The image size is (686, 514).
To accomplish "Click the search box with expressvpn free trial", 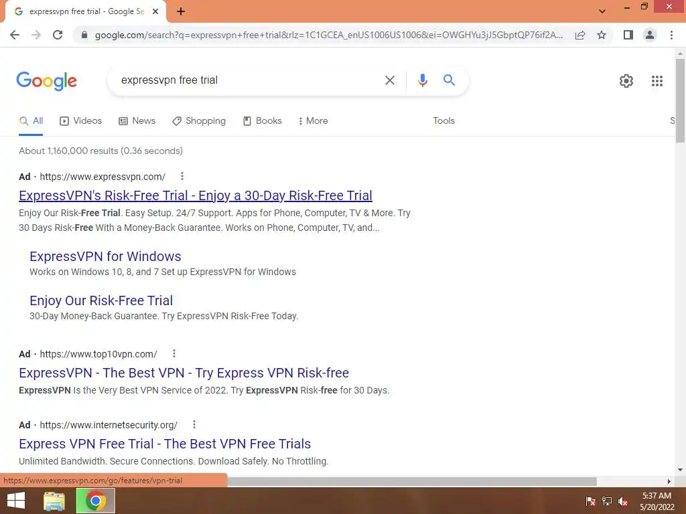I will click(x=249, y=80).
